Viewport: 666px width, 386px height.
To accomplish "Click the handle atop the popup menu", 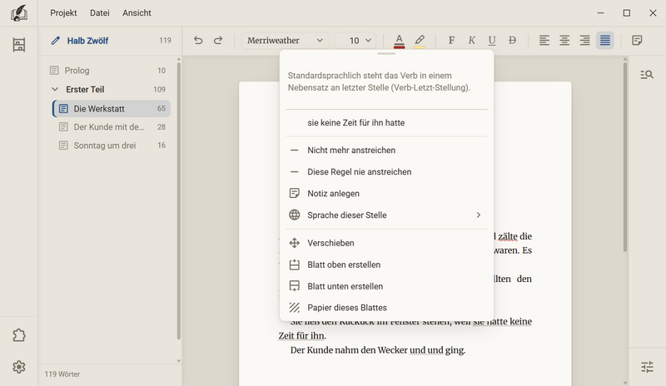I will click(386, 53).
